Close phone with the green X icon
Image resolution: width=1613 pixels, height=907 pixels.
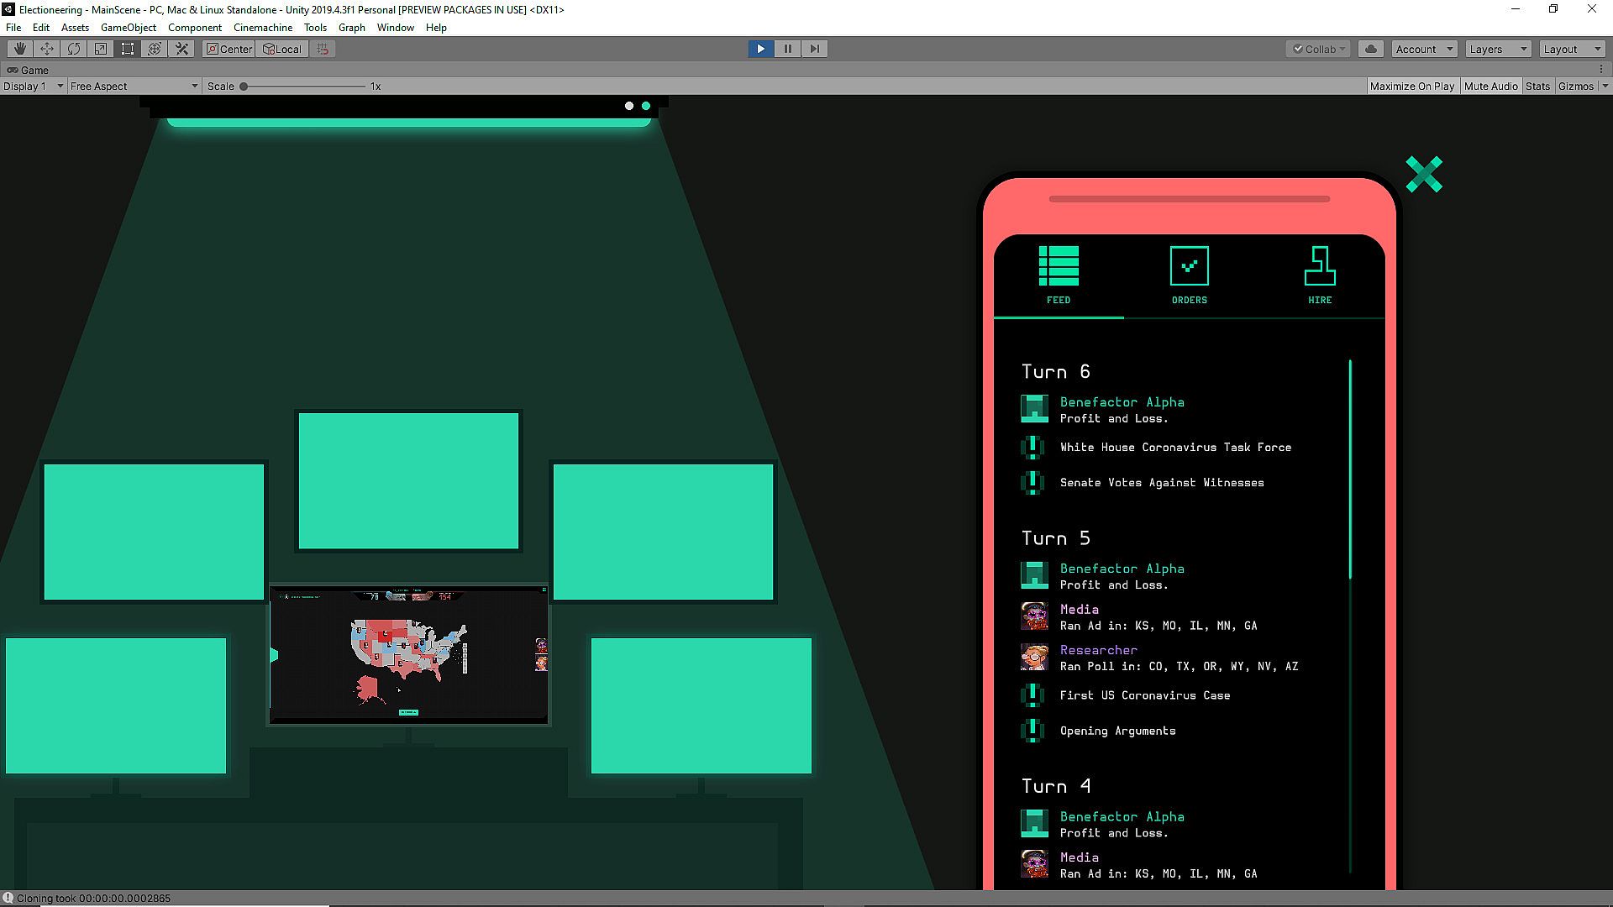[x=1424, y=175]
